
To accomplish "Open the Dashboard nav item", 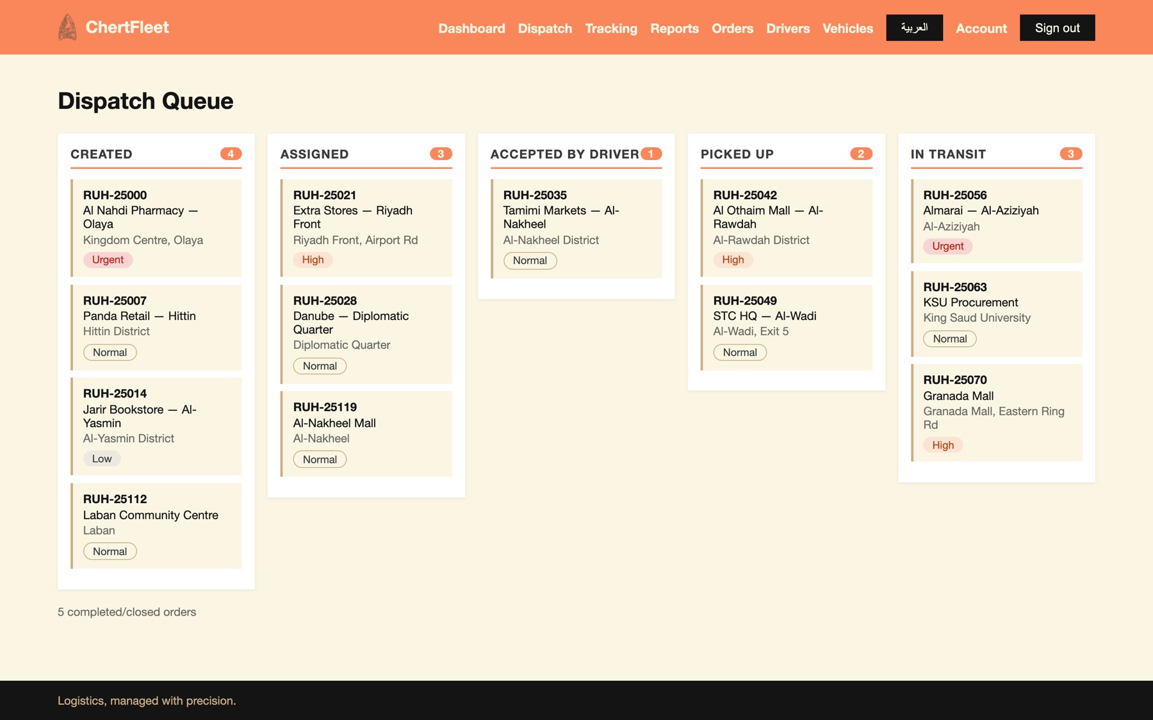I will click(471, 28).
